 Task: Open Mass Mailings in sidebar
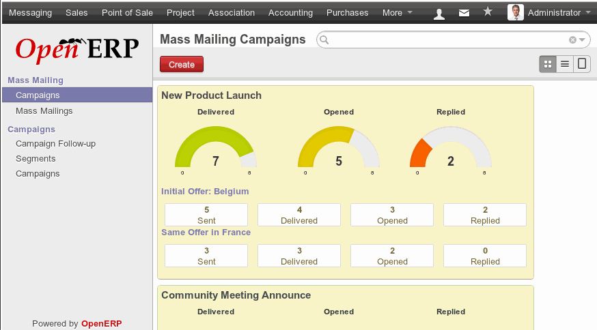click(x=44, y=111)
